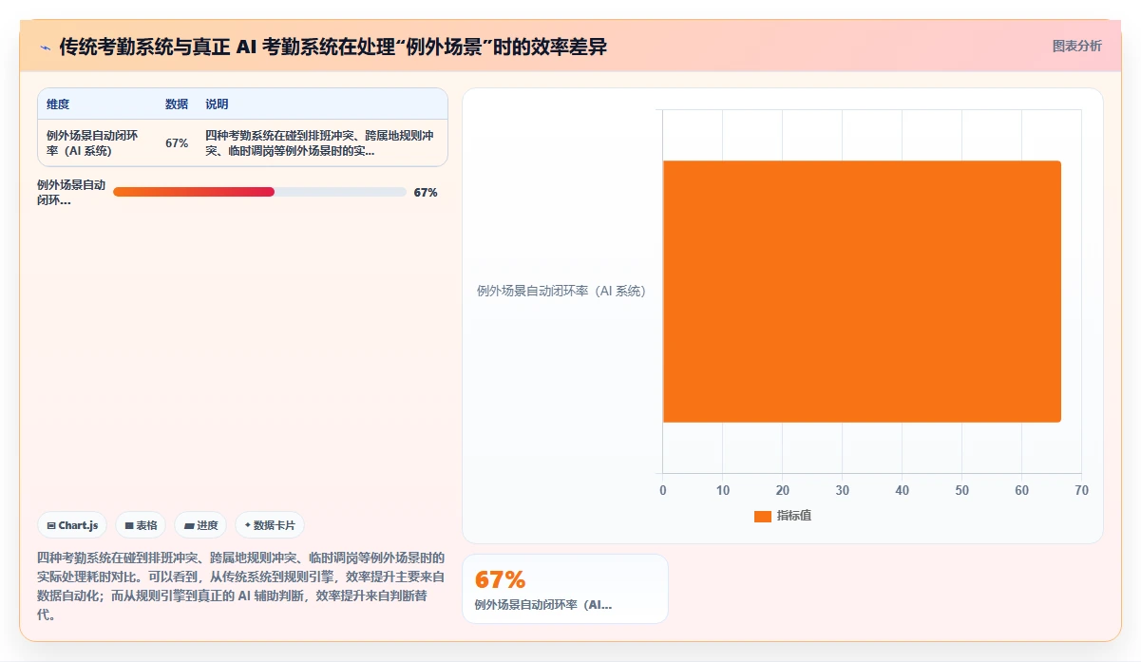1141x662 pixels.
Task: Click the 图表分析 label in header
Action: (1077, 46)
